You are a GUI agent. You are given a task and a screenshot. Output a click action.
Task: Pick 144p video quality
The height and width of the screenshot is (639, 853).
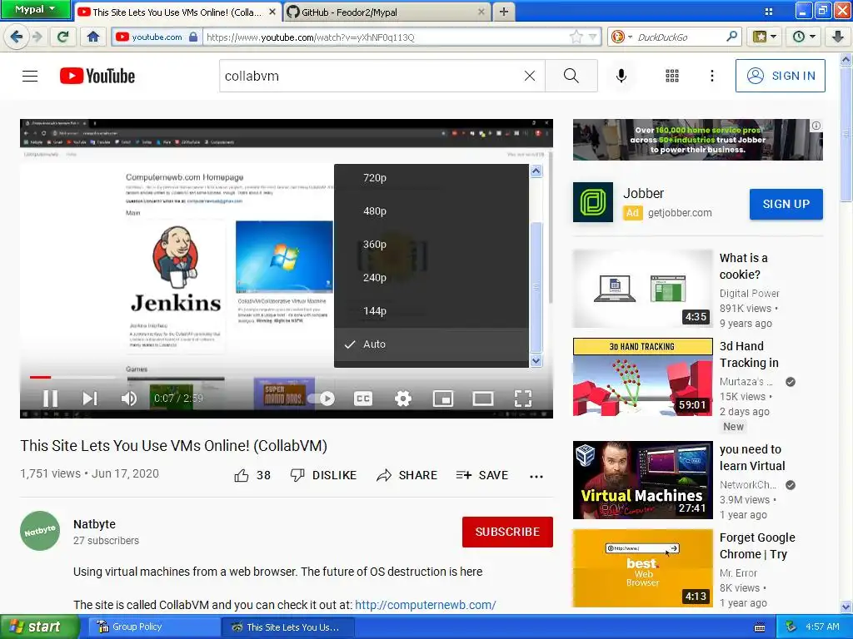(x=431, y=311)
